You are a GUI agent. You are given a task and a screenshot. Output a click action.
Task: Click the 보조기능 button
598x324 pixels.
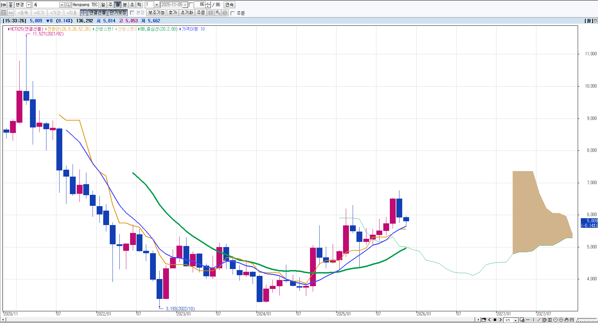(156, 13)
